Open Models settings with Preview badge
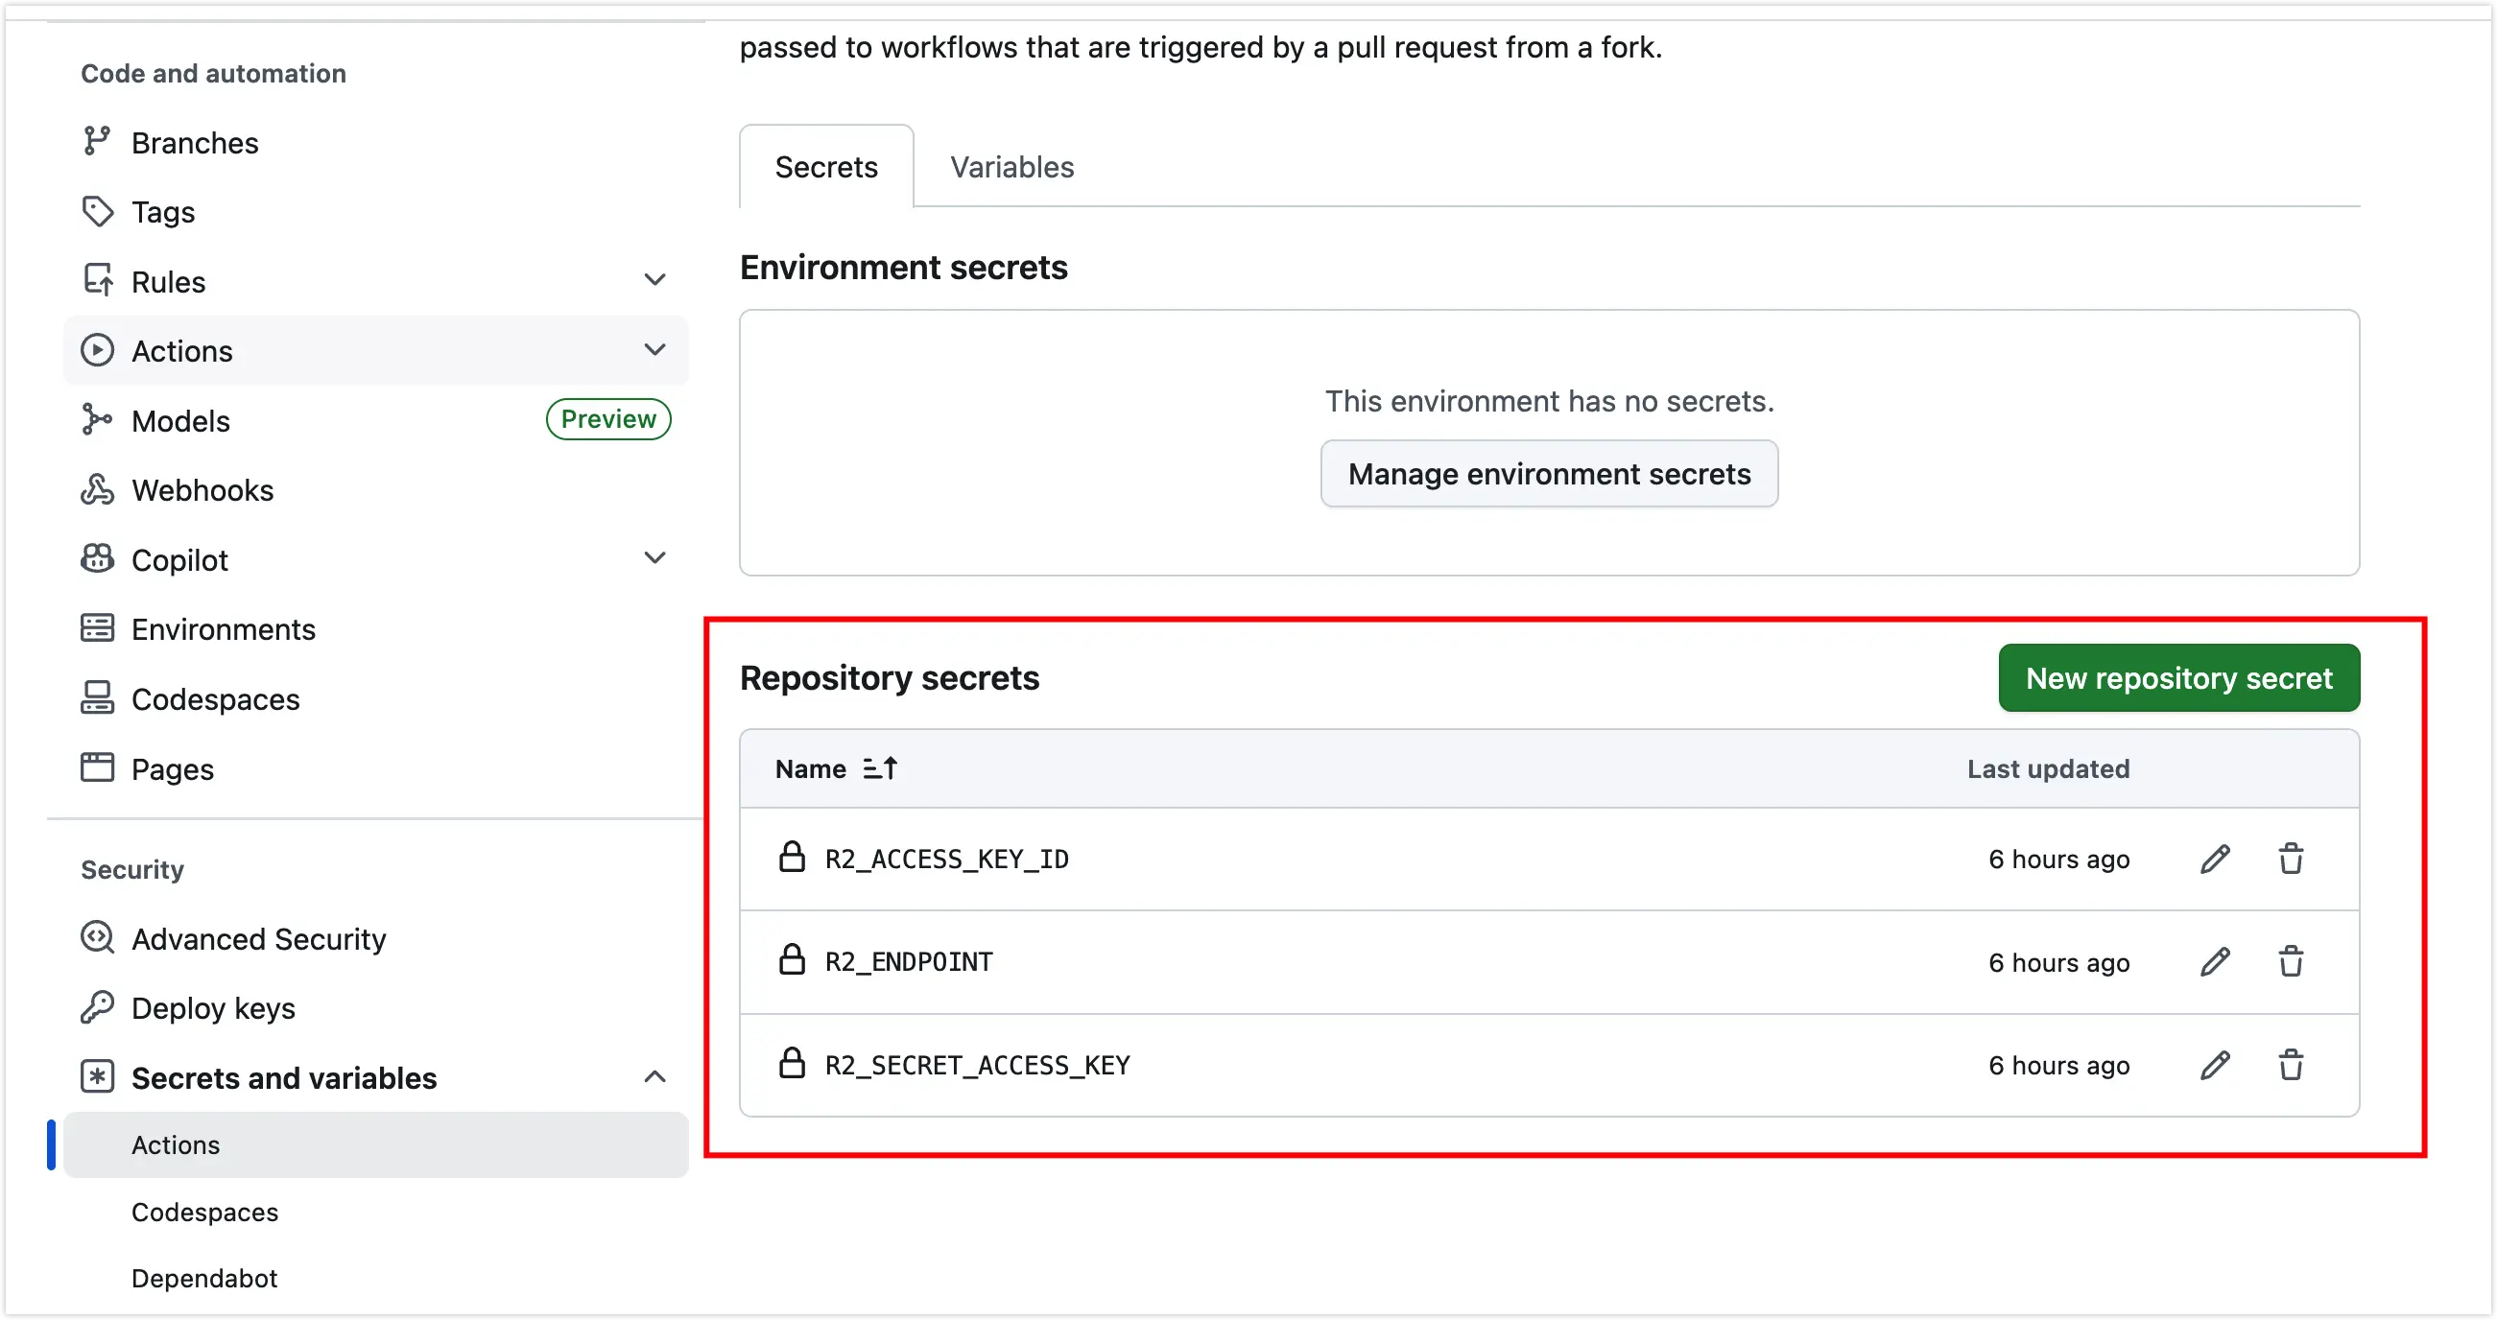The height and width of the screenshot is (1320, 2497). click(181, 420)
